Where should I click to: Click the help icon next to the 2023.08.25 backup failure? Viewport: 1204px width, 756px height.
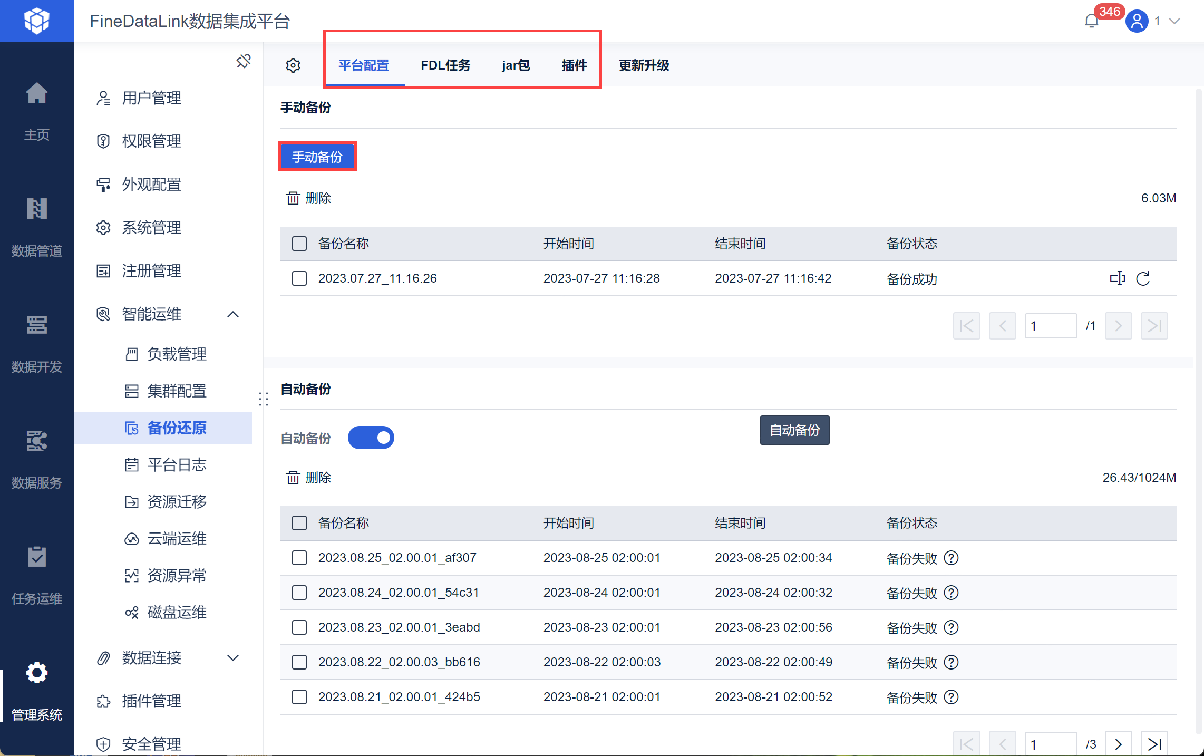(951, 558)
